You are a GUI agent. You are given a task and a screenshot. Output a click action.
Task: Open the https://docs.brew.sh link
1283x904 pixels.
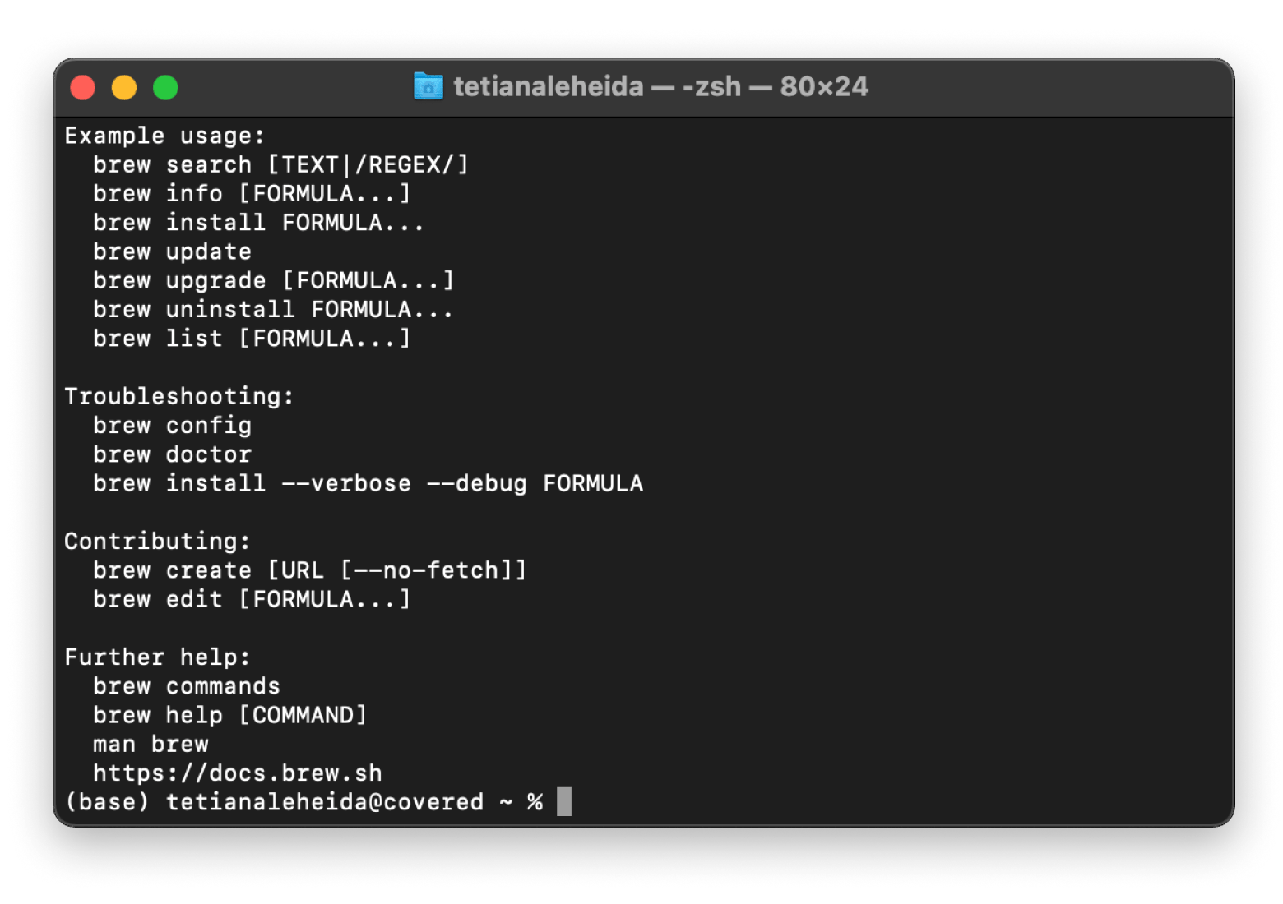coord(237,773)
